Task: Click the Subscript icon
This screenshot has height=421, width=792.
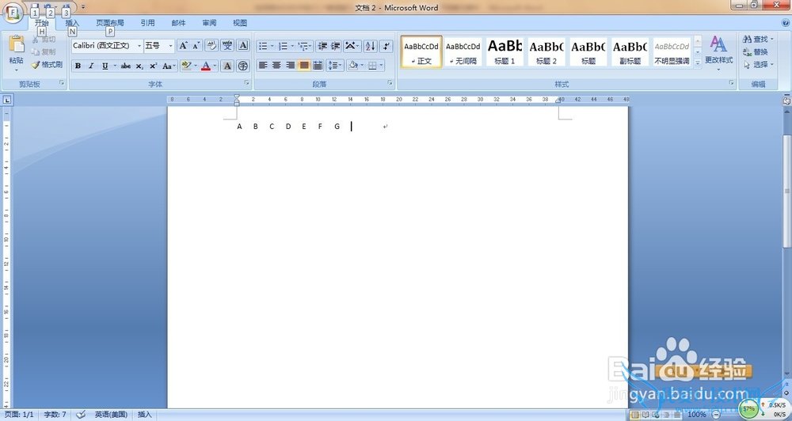Action: 139,66
